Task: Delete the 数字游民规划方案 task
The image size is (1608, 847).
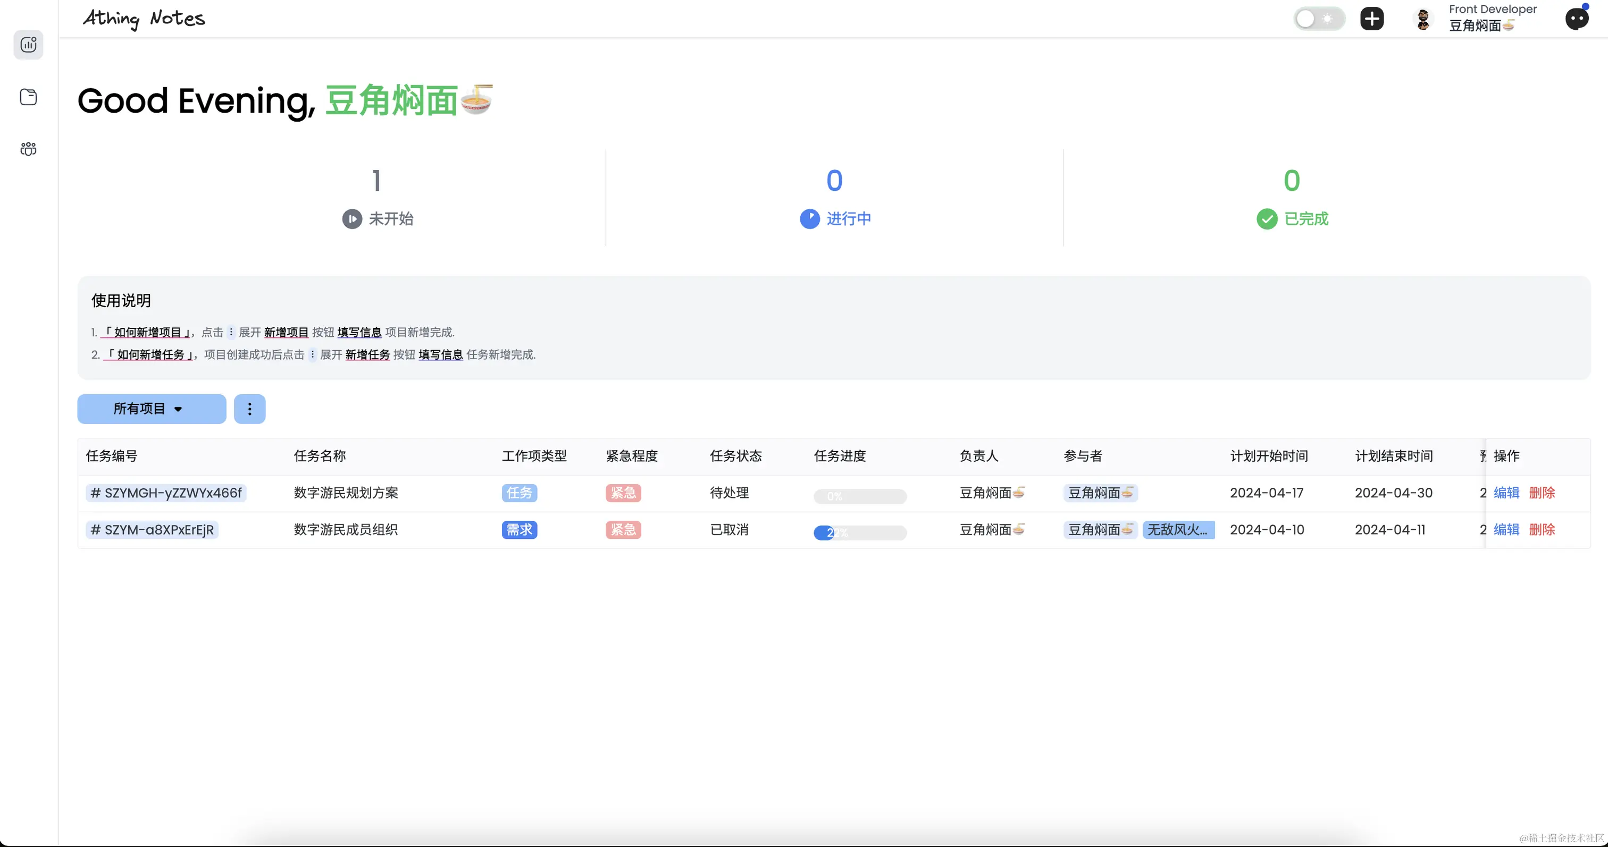Action: click(x=1542, y=493)
